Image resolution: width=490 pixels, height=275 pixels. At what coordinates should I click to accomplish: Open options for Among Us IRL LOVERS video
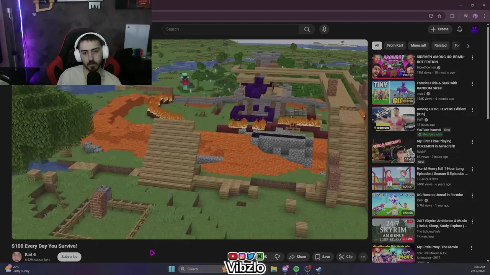(472, 110)
